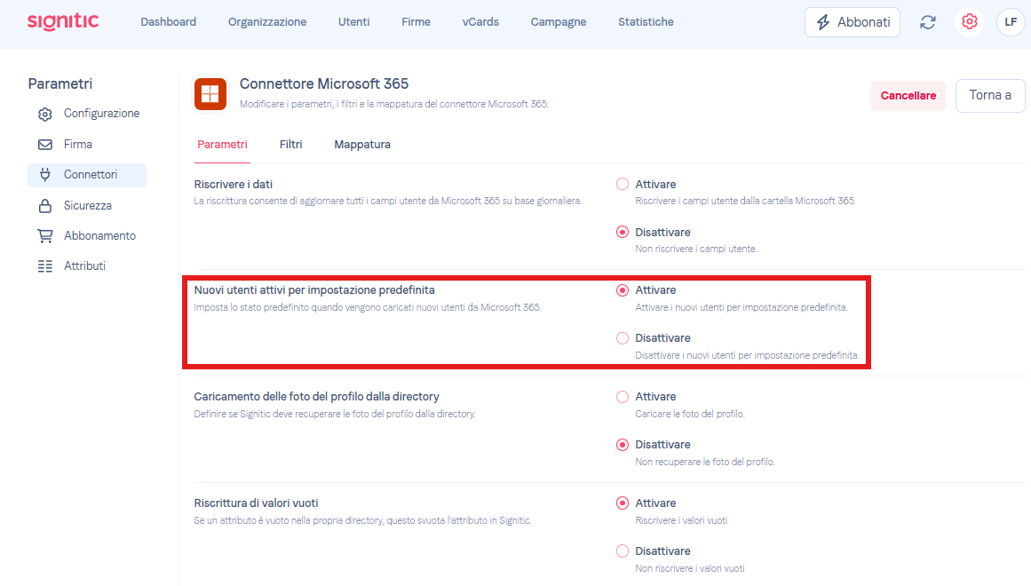Click text 'Riscrivere i valori vuoti'
The height and width of the screenshot is (586, 1031).
pos(681,521)
